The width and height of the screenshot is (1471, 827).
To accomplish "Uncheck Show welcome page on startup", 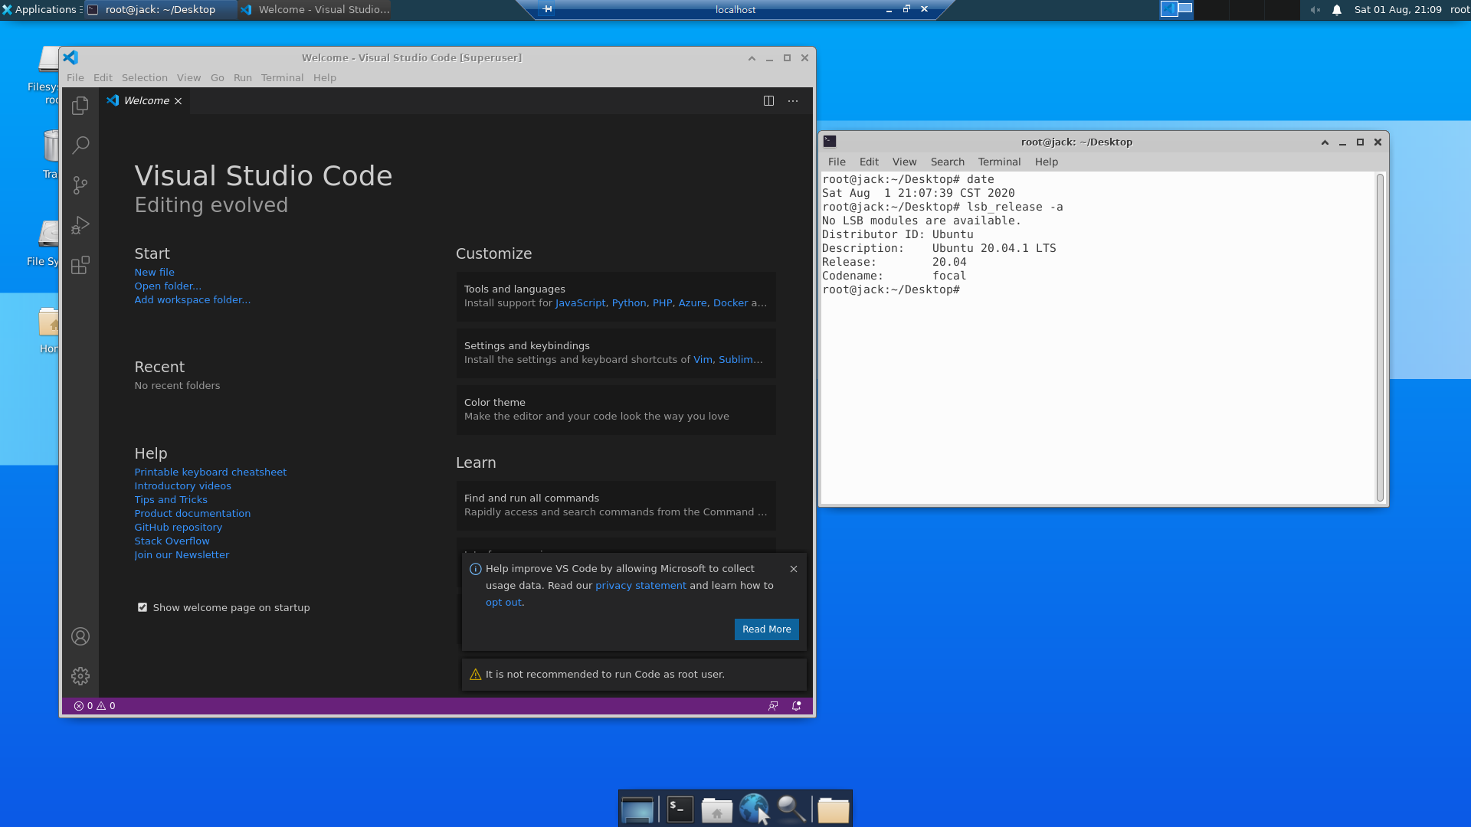I will pos(143,607).
